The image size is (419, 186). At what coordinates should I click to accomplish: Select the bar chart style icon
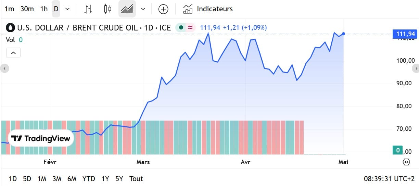coord(88,9)
